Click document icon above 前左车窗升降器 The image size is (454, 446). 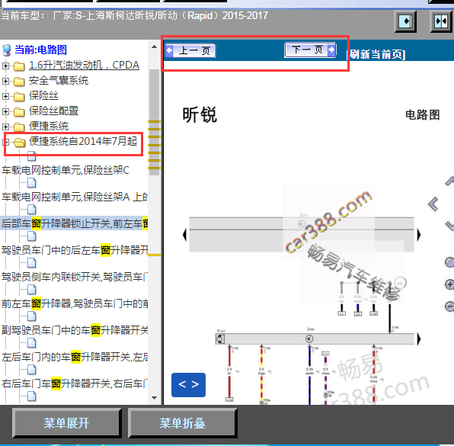(32, 289)
